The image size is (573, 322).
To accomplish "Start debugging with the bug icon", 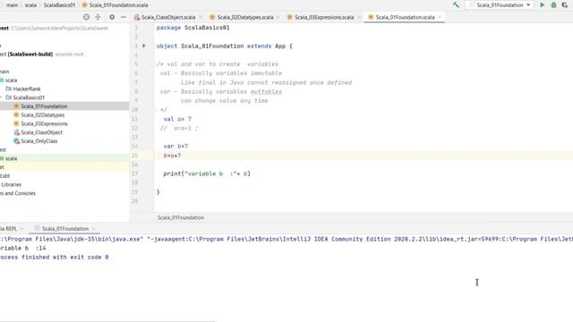I will tap(553, 5).
